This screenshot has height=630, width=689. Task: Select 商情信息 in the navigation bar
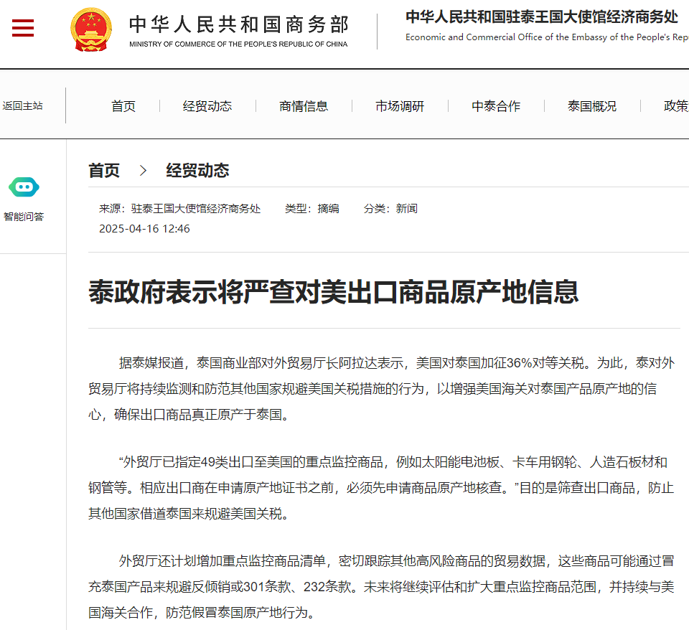pyautogui.click(x=304, y=105)
